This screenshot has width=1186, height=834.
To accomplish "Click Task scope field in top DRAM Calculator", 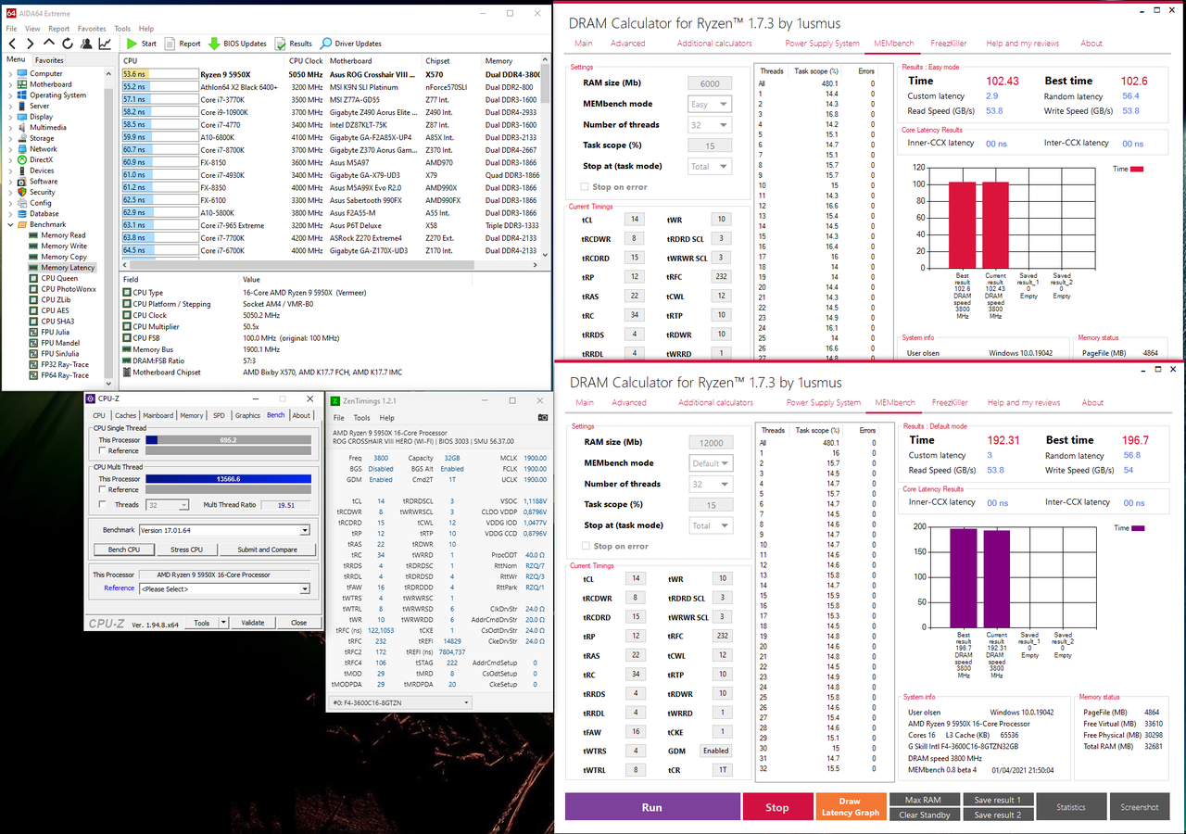I will coord(710,145).
